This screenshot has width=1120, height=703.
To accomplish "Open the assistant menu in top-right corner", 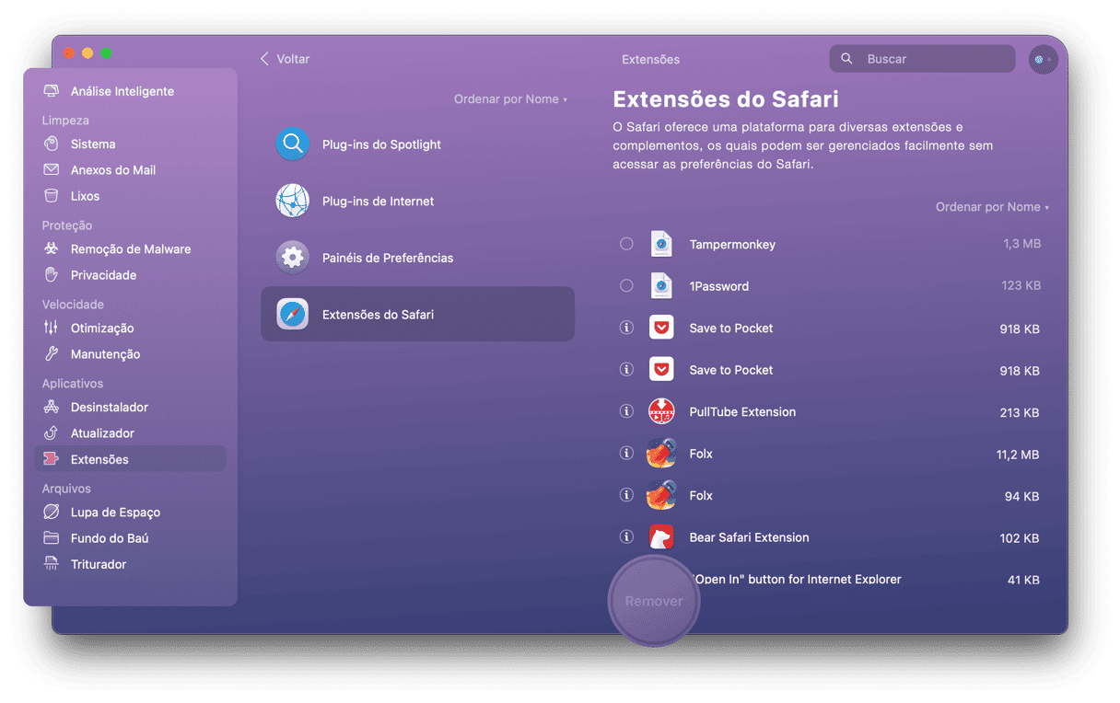I will pyautogui.click(x=1043, y=59).
